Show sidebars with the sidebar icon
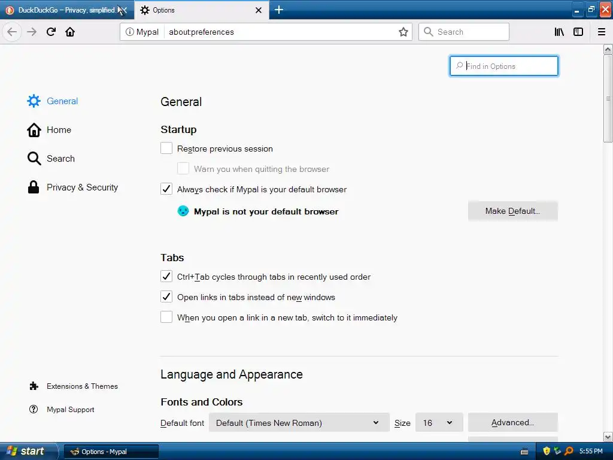Viewport: 613px width, 460px height. pos(578,32)
